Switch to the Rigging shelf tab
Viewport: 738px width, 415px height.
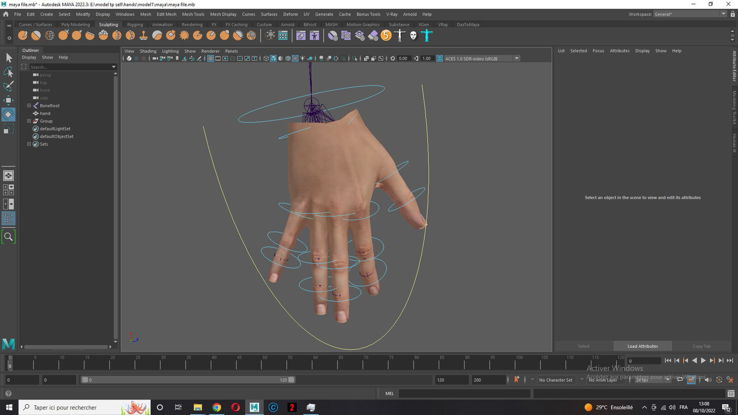click(x=135, y=25)
